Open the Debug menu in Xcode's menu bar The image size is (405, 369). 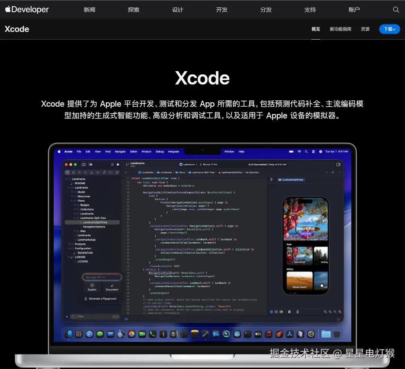pos(159,151)
